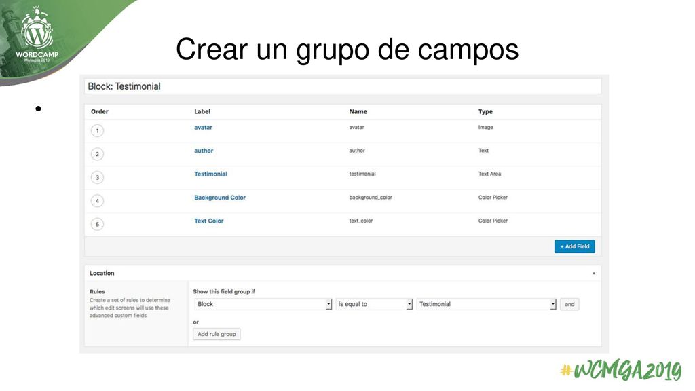695x391 pixels.
Task: Click the 'avatar' name cell
Action: click(x=356, y=127)
